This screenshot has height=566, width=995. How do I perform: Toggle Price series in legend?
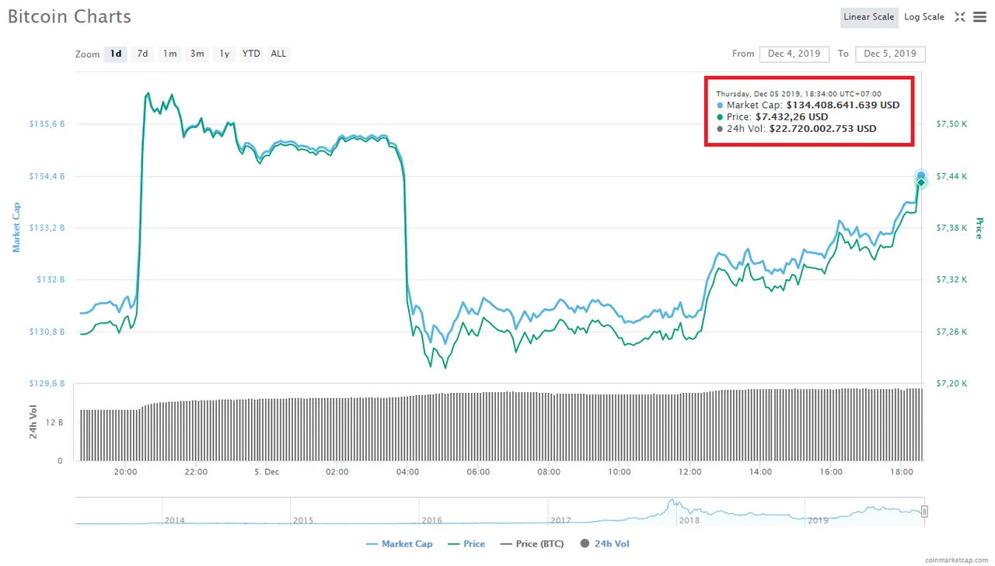point(465,544)
